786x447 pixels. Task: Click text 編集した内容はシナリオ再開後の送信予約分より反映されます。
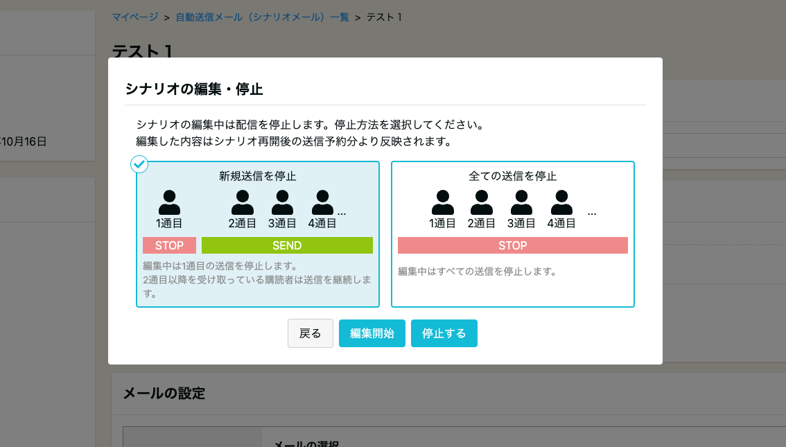point(294,141)
